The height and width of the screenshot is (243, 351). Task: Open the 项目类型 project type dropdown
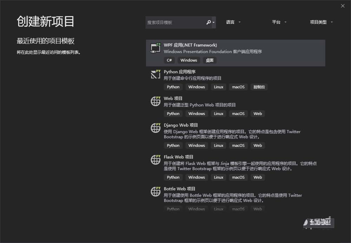pos(321,22)
